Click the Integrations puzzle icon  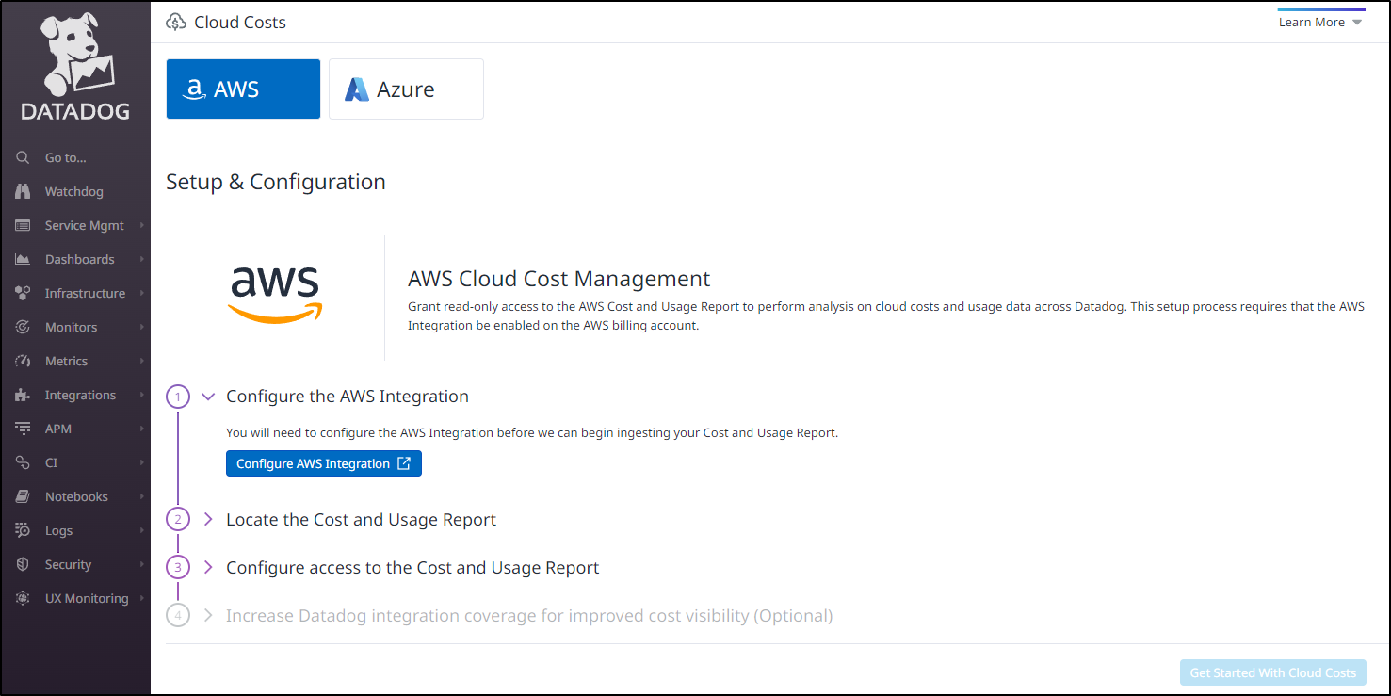pyautogui.click(x=24, y=395)
